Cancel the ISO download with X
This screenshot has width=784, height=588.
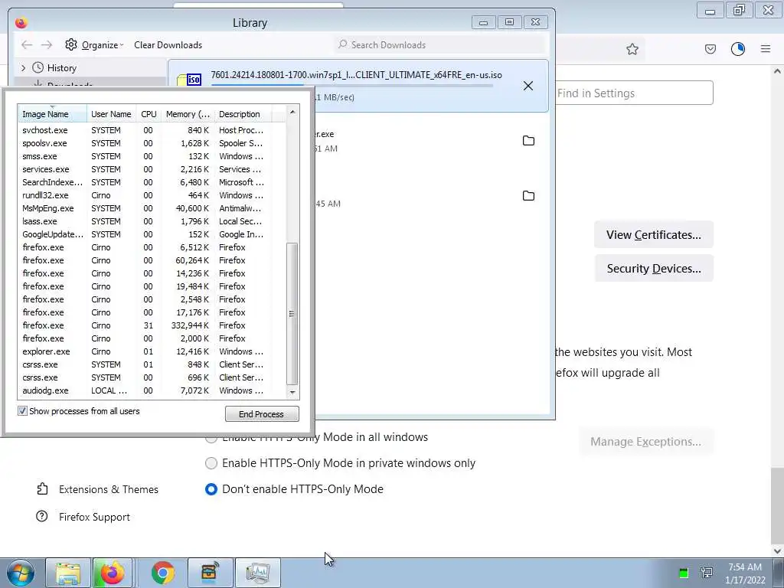[528, 86]
